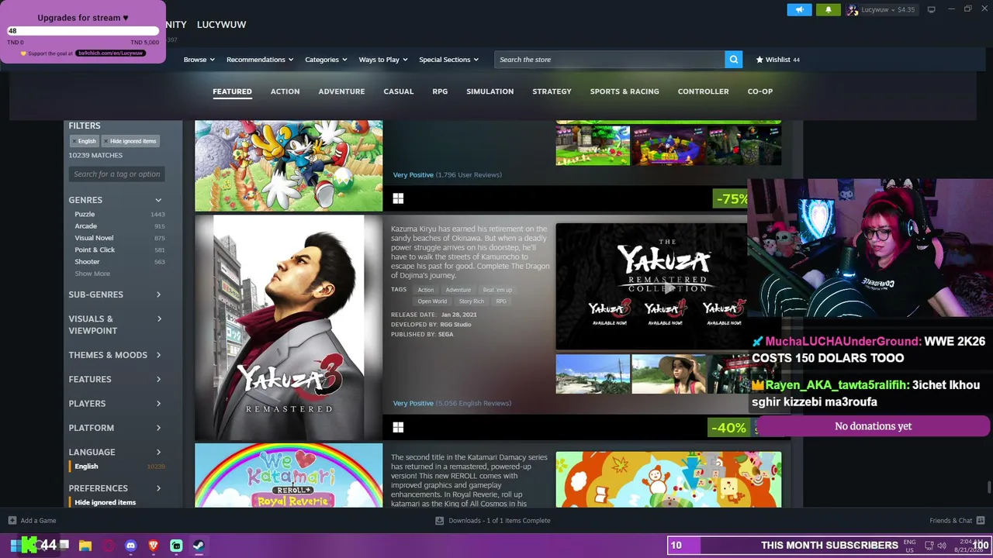The height and width of the screenshot is (558, 993).
Task: Open the LUCYWUW profile menu link
Action: pyautogui.click(x=221, y=25)
